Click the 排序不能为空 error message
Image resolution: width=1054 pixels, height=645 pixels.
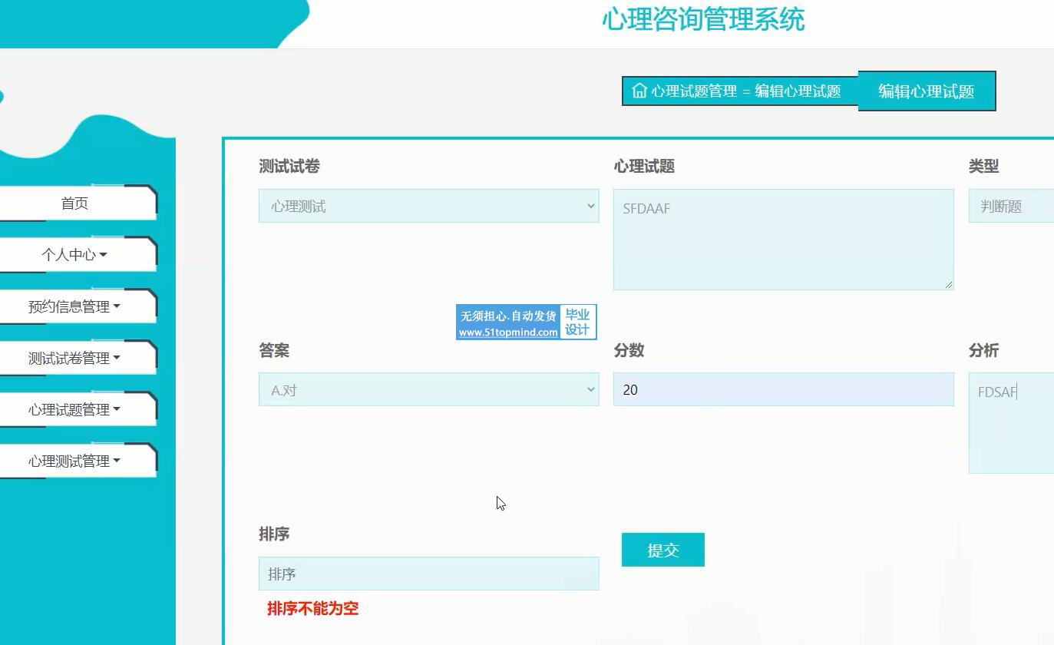tap(313, 609)
